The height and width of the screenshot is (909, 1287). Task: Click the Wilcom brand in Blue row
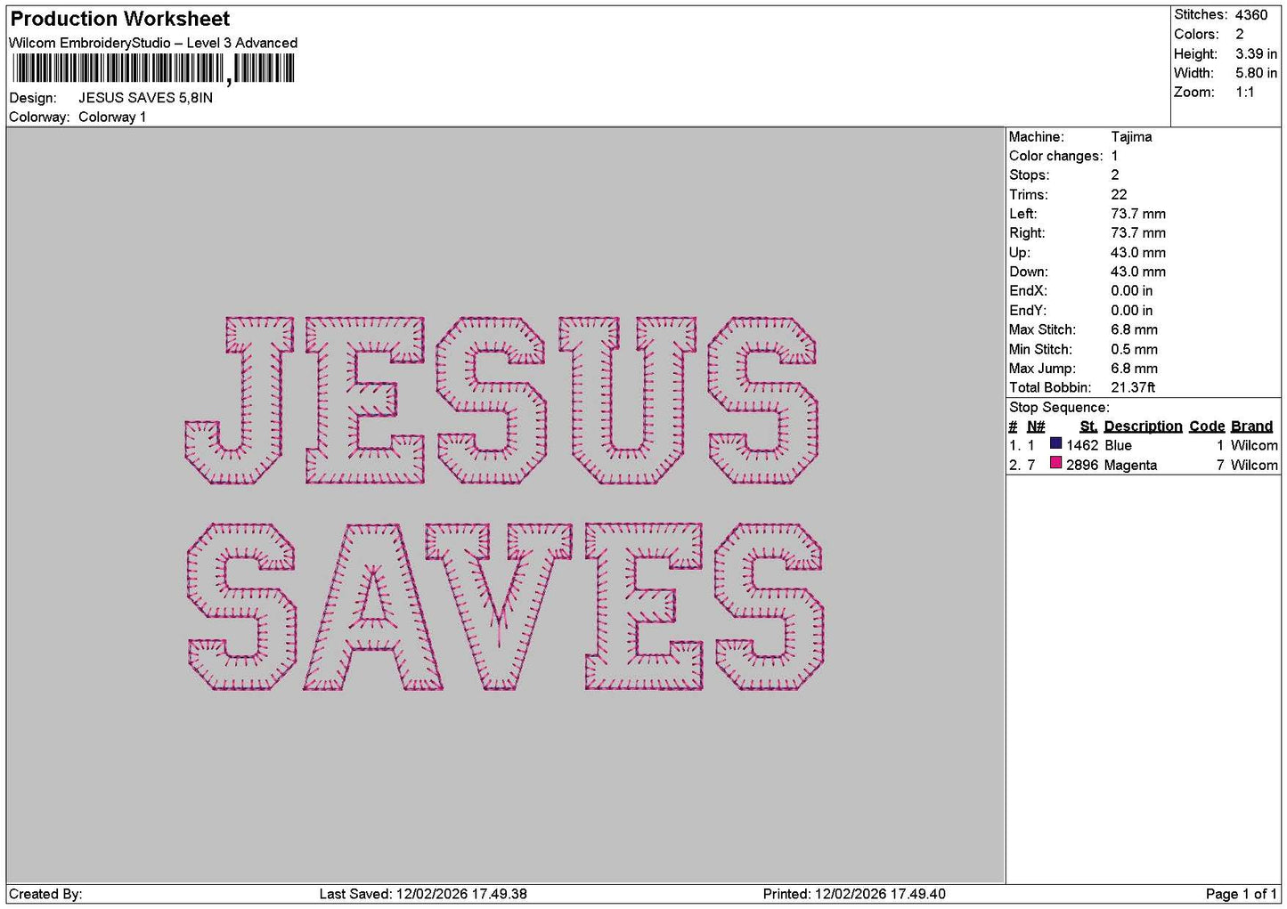(1254, 446)
